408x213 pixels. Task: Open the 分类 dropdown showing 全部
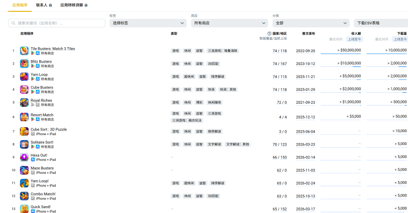(x=311, y=23)
